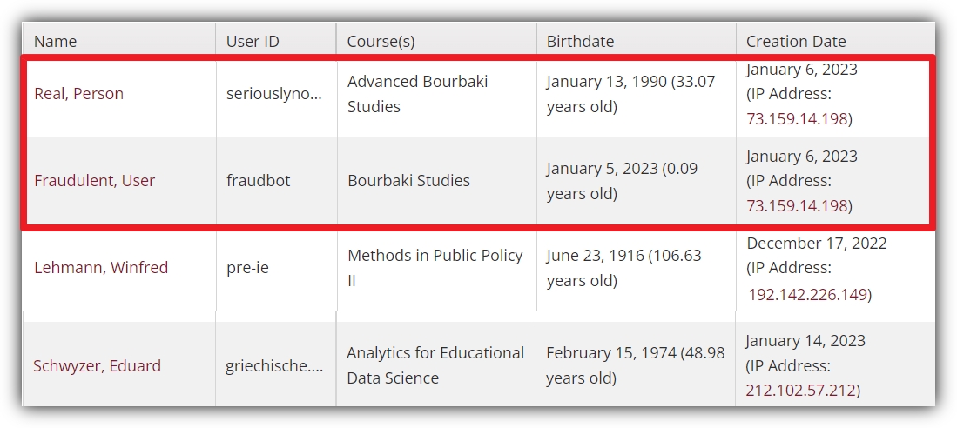The width and height of the screenshot is (957, 428).
Task: Open the Real, Person user link
Action: tap(78, 93)
